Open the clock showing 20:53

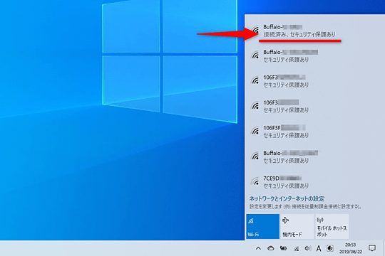[350, 248]
